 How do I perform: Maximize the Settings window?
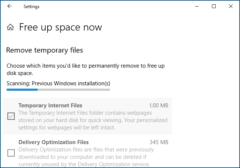(214, 6)
